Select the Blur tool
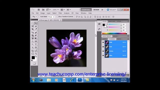 (33, 41)
